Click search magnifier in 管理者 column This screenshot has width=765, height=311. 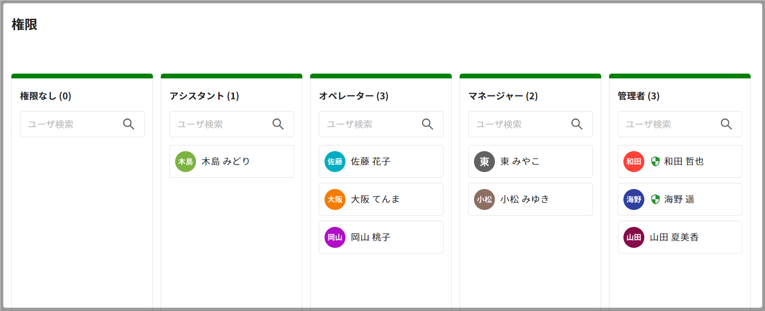pyautogui.click(x=726, y=124)
